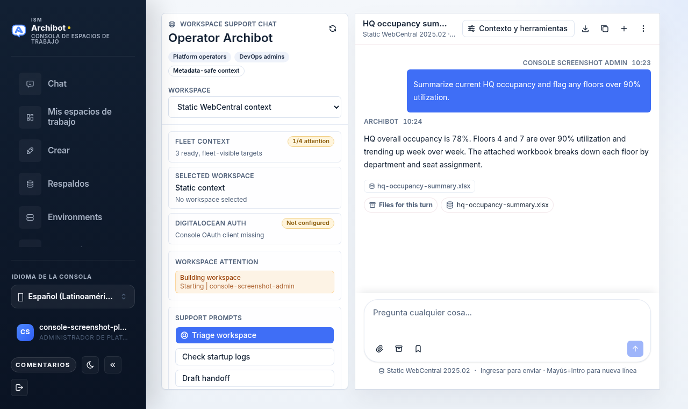
Task: Click the Files for this turn chip
Action: click(x=400, y=205)
